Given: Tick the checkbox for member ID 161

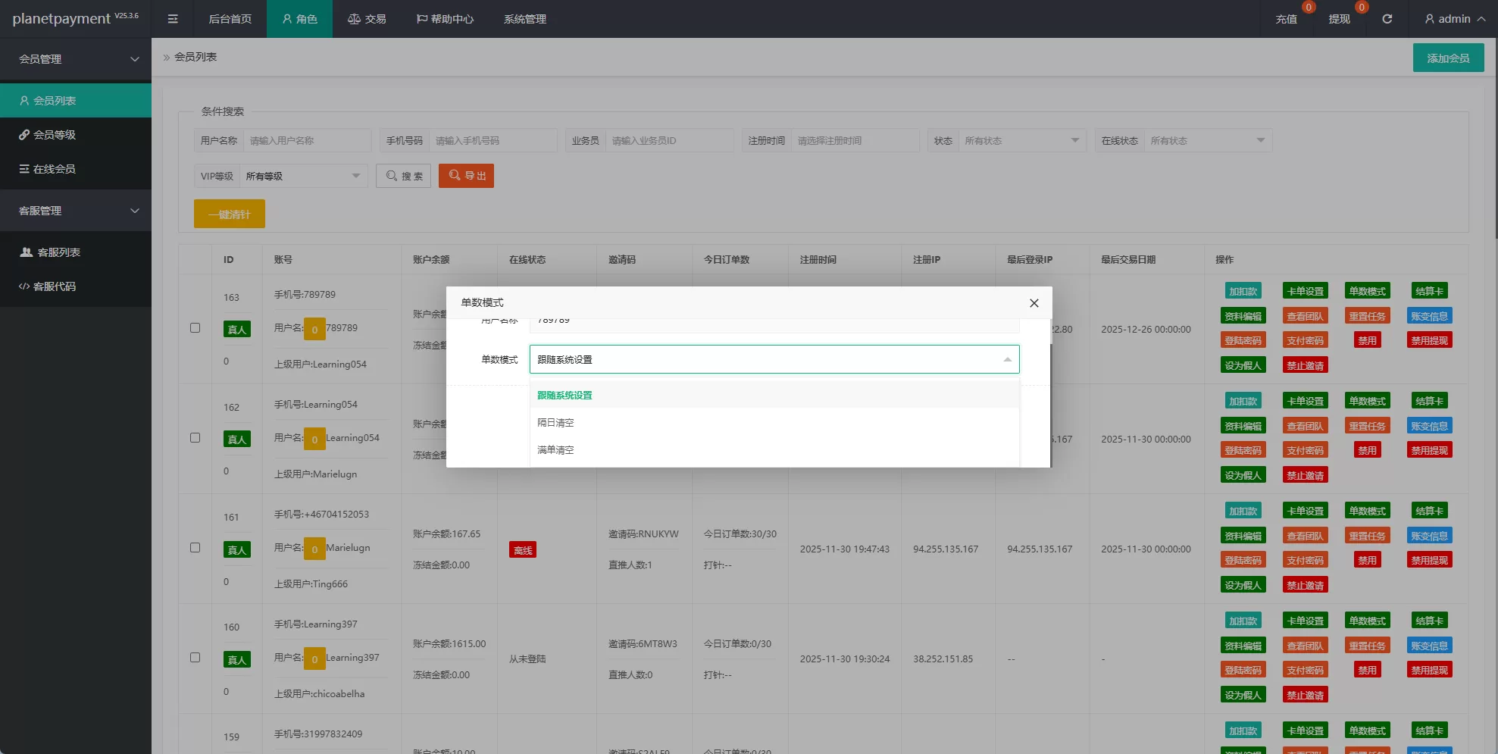Looking at the screenshot, I should [195, 548].
